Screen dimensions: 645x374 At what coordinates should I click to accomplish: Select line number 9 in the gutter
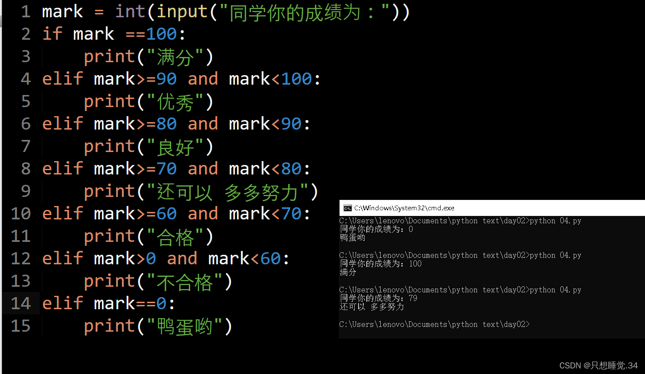tap(26, 191)
